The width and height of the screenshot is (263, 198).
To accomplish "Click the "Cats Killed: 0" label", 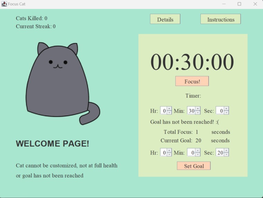I will pos(31,18).
